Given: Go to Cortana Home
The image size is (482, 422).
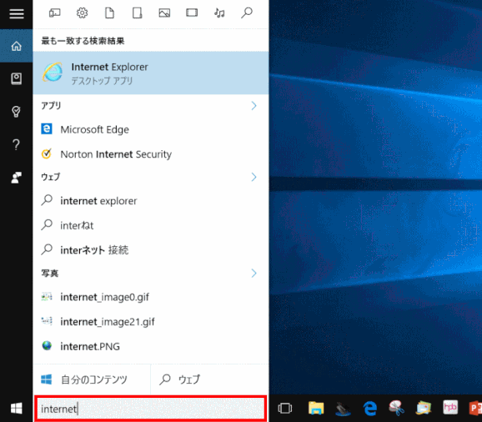Looking at the screenshot, I should tap(17, 46).
